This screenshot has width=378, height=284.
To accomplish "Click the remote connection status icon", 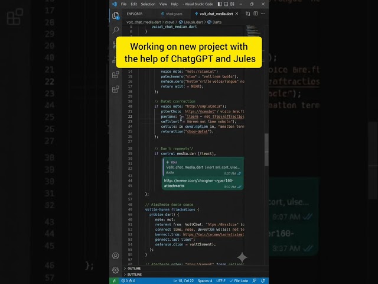I will pos(114,280).
